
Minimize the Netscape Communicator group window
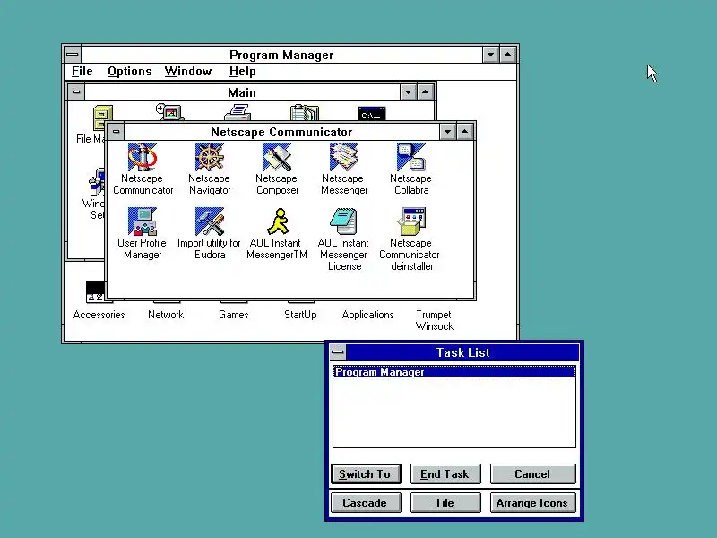[x=447, y=132]
